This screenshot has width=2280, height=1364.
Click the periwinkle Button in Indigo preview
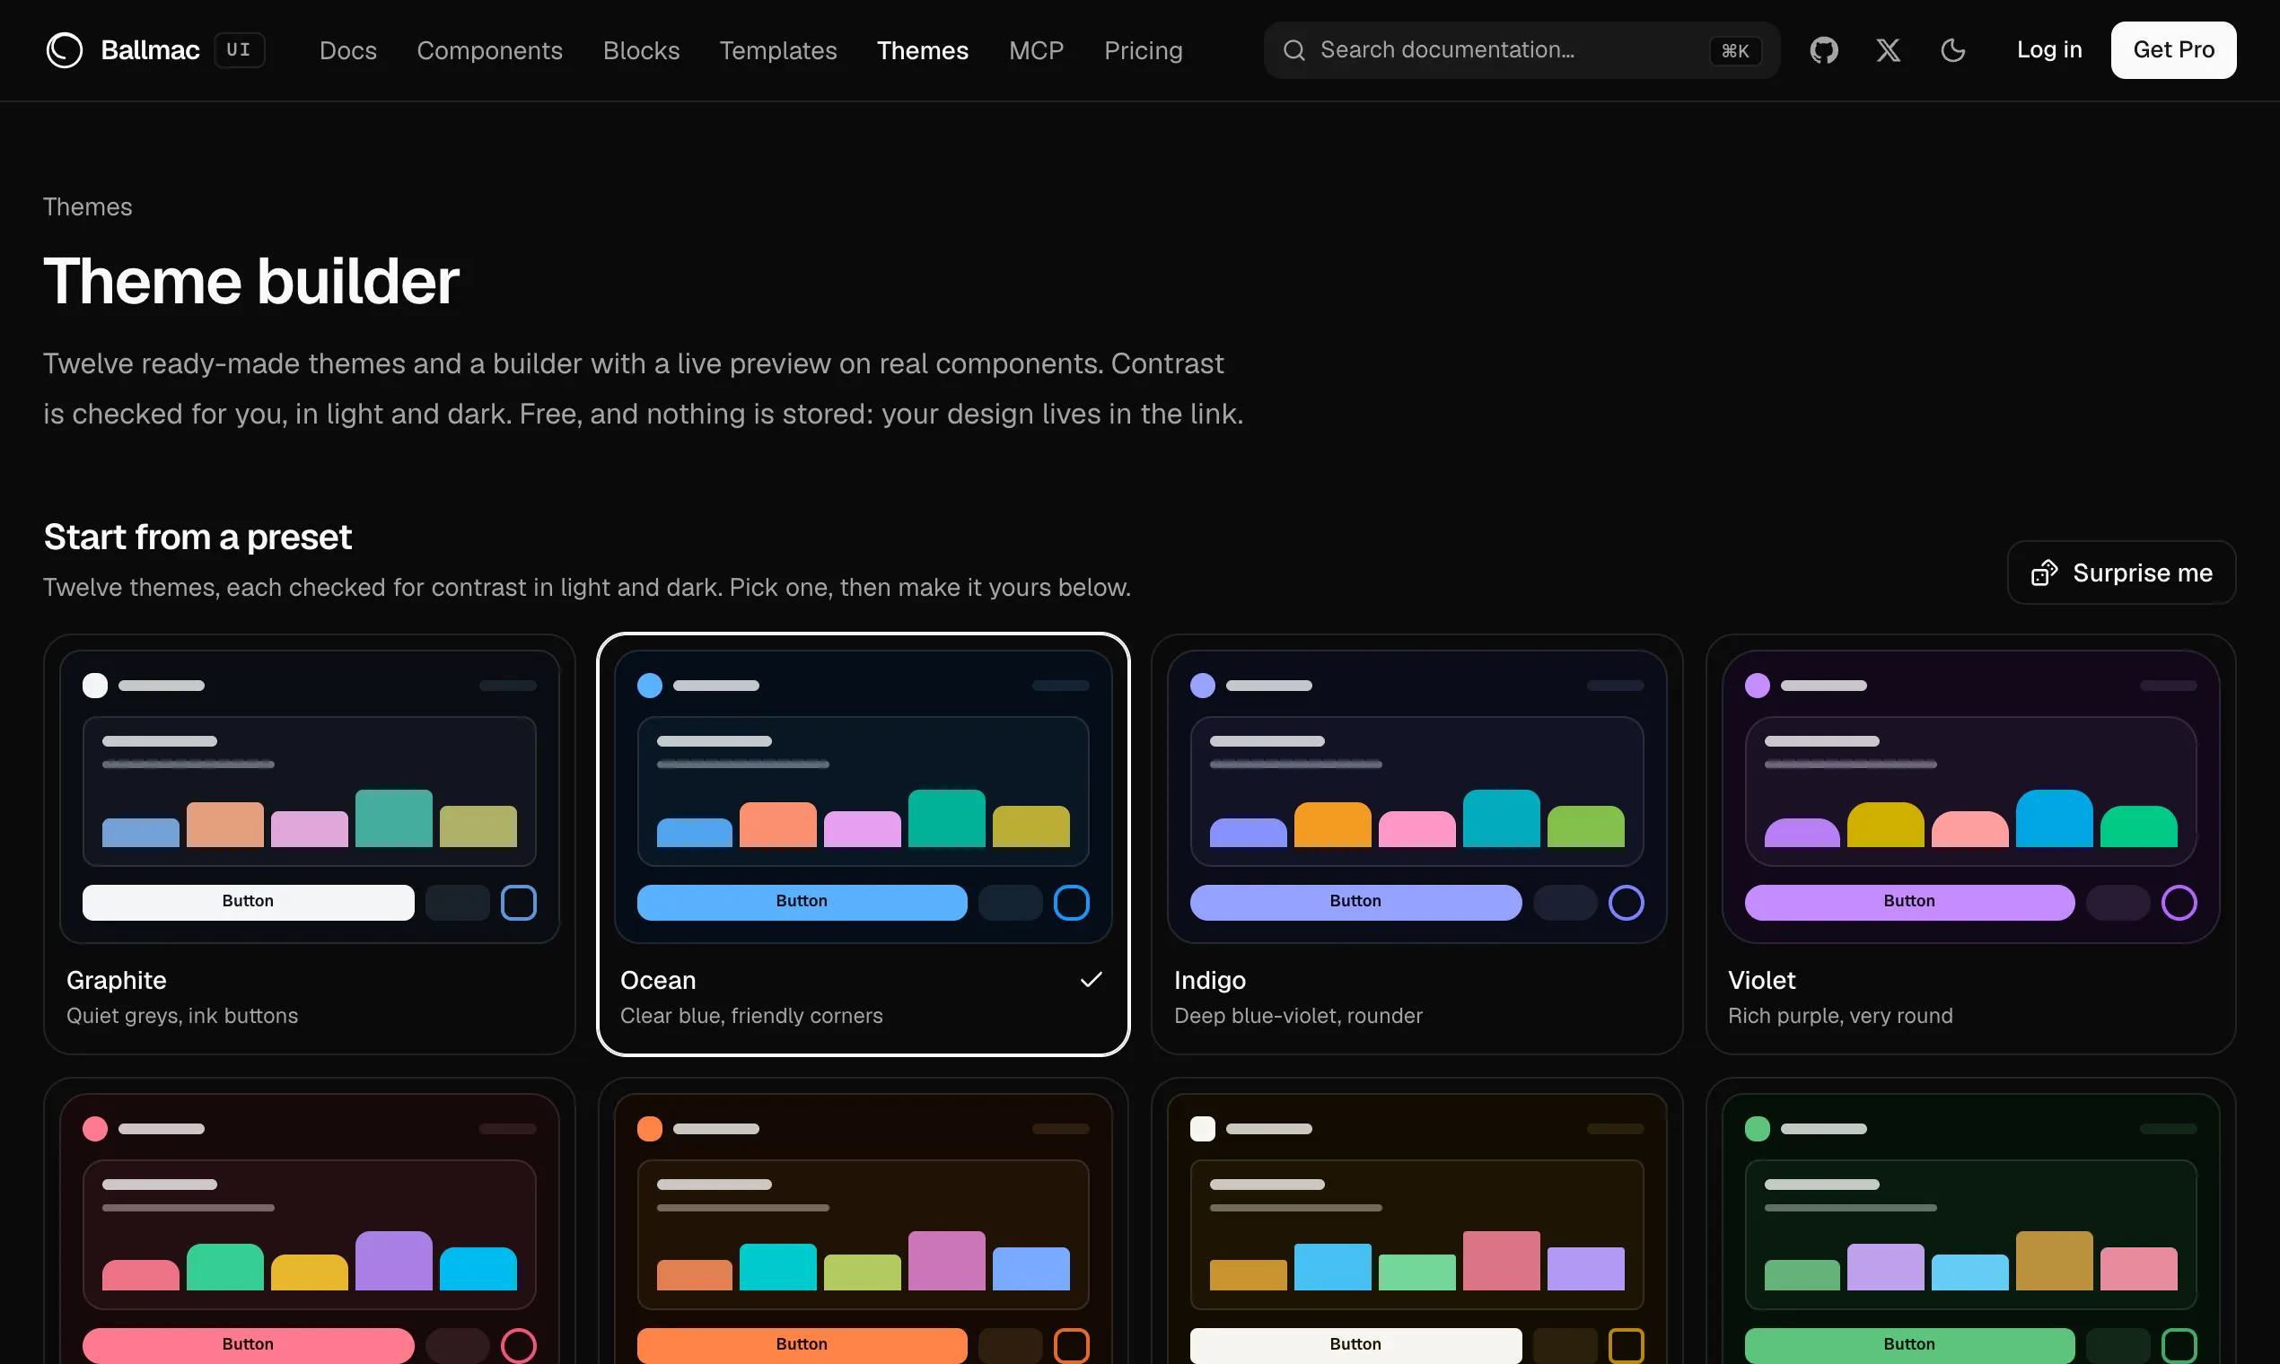[1355, 902]
